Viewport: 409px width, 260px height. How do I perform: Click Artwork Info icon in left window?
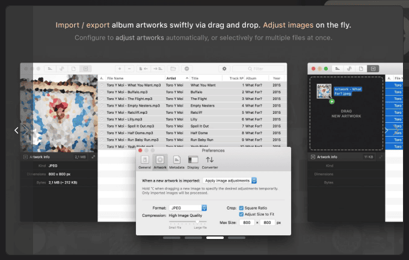(25, 157)
